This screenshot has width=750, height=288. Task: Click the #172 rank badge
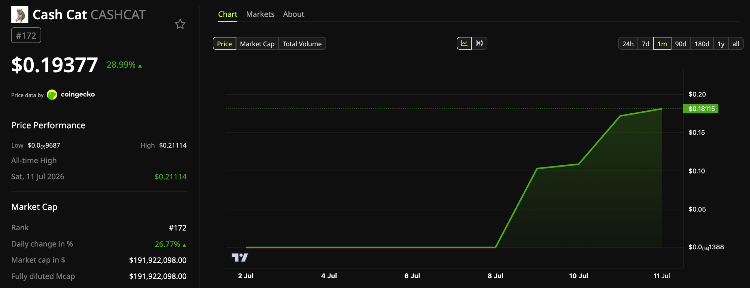tap(26, 35)
